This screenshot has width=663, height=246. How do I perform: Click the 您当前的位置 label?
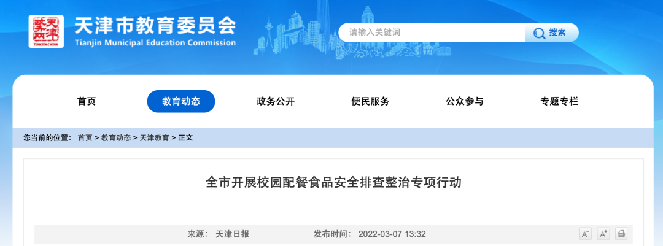(47, 138)
